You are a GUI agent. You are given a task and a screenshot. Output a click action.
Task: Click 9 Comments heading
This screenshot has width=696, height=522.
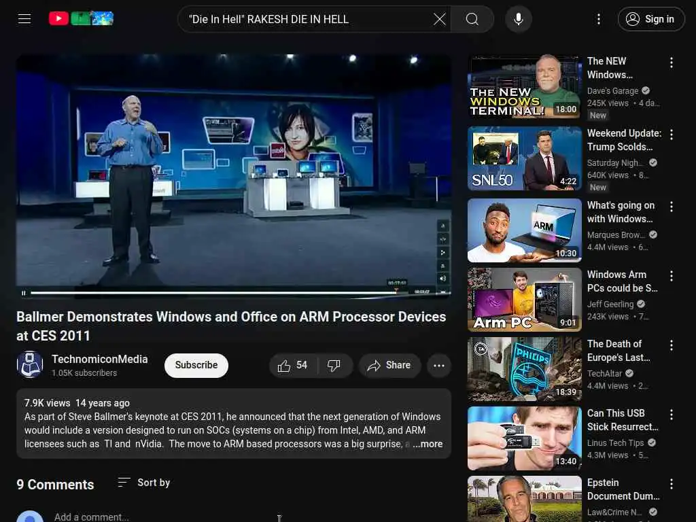55,485
